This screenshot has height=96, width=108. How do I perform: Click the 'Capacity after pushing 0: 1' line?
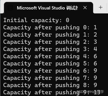click(x=50, y=28)
